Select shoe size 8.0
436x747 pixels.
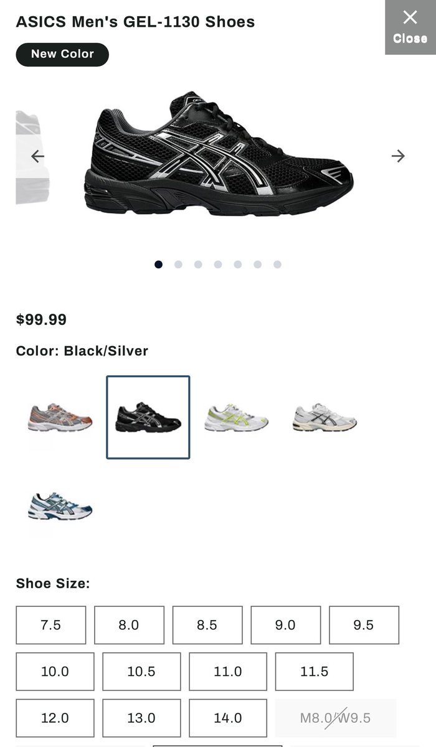tap(129, 625)
